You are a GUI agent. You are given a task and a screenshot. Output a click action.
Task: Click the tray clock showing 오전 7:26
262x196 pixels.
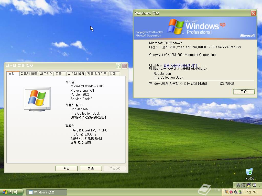(251, 192)
